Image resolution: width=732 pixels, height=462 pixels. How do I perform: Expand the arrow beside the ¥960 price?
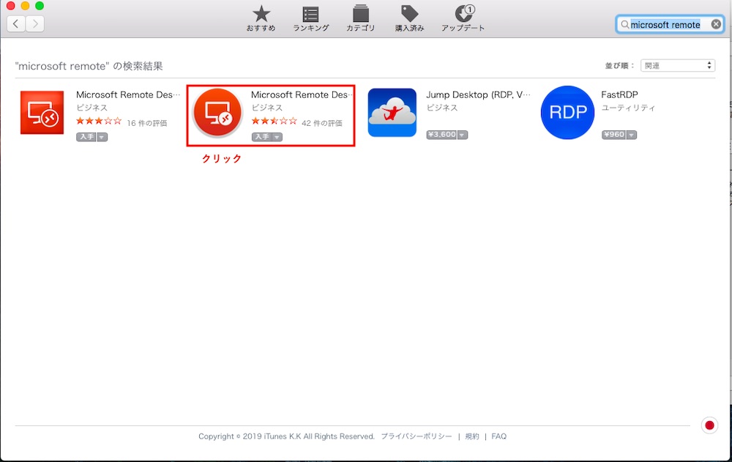point(632,135)
